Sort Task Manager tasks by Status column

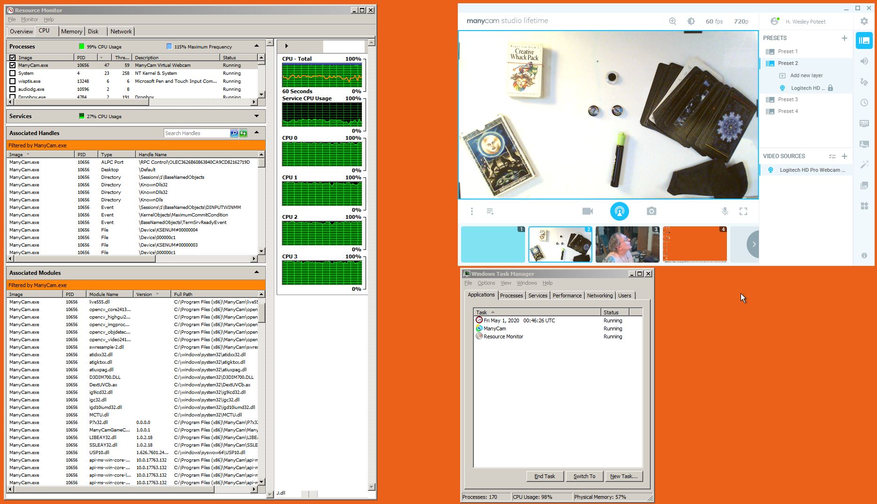[615, 312]
